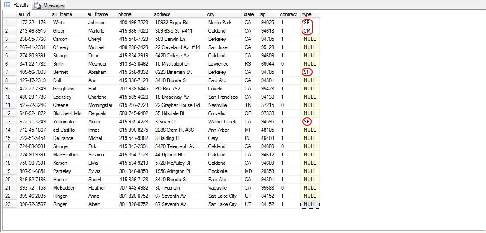This screenshot has width=486, height=233.
Task: Select row header number 1
Action: [9, 23]
